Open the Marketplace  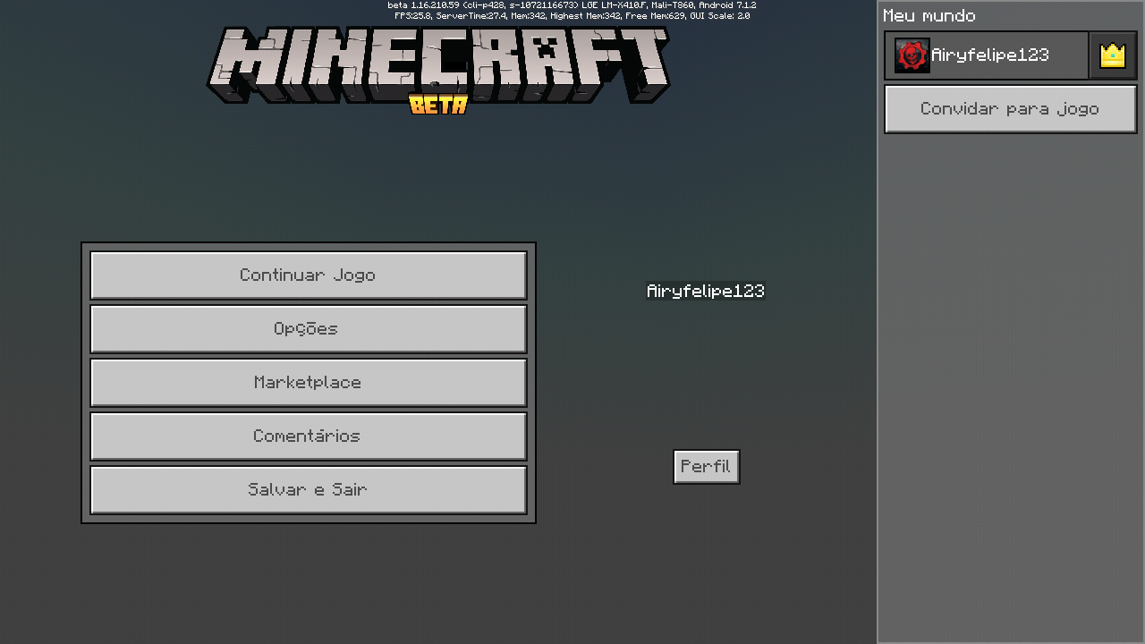[x=309, y=382]
